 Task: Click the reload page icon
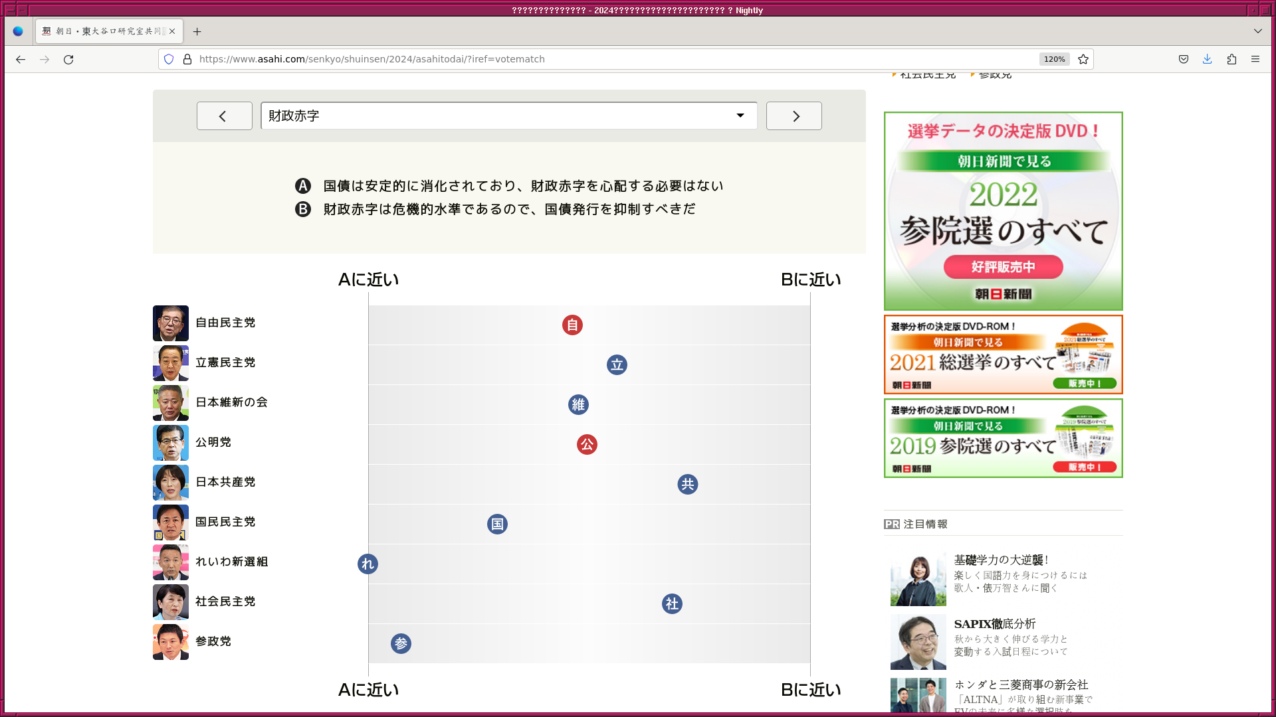[x=68, y=59]
